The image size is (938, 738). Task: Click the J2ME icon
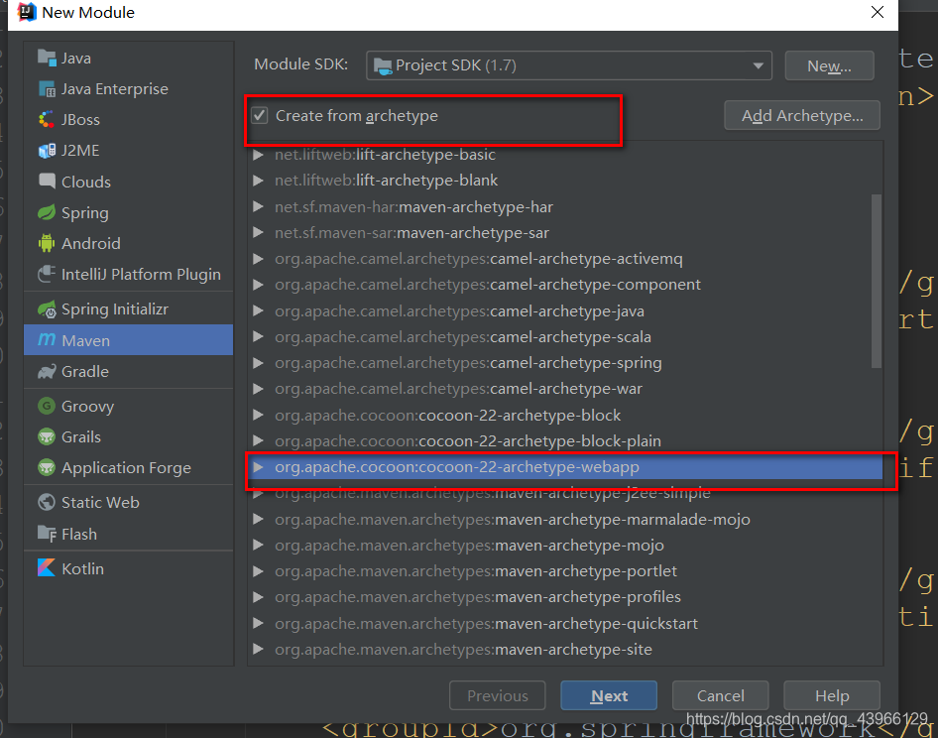(x=47, y=151)
